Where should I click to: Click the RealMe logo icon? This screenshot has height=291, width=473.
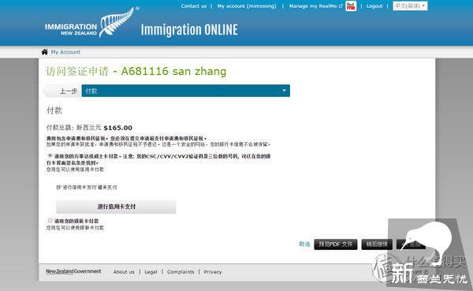[x=351, y=6]
